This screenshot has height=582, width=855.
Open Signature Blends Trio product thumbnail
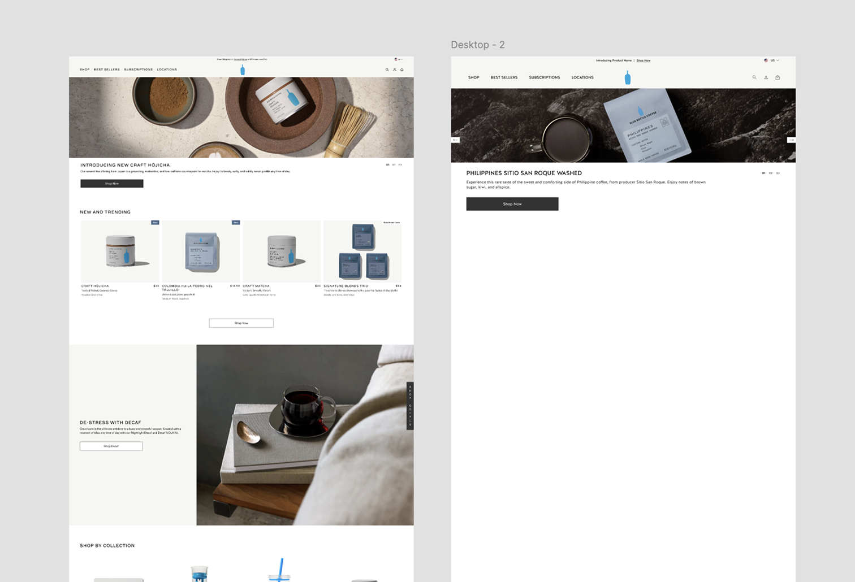362,251
